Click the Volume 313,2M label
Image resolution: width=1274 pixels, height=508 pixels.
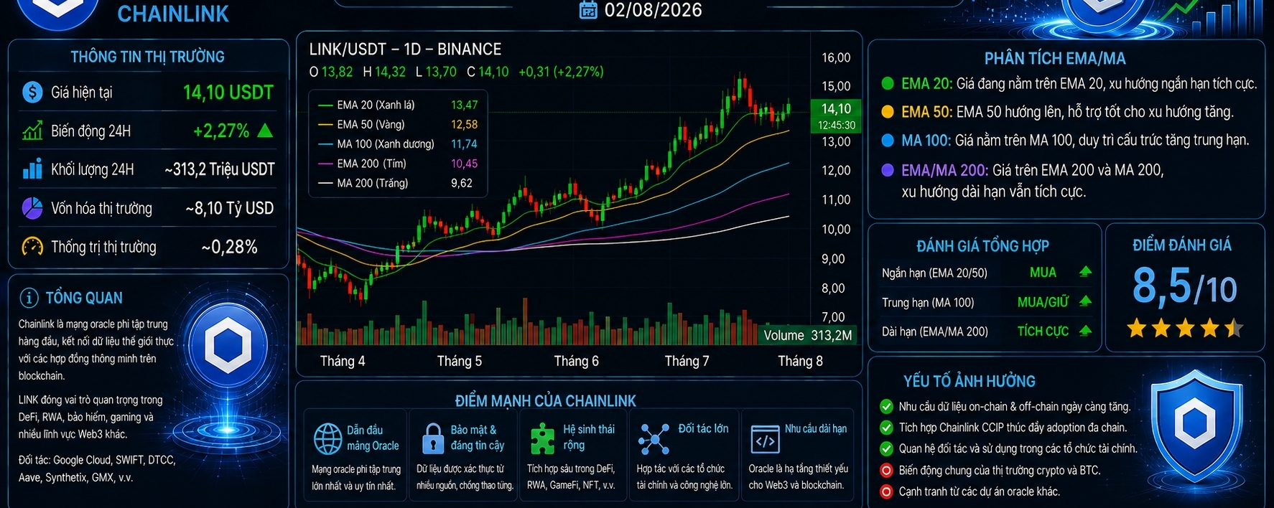click(808, 335)
